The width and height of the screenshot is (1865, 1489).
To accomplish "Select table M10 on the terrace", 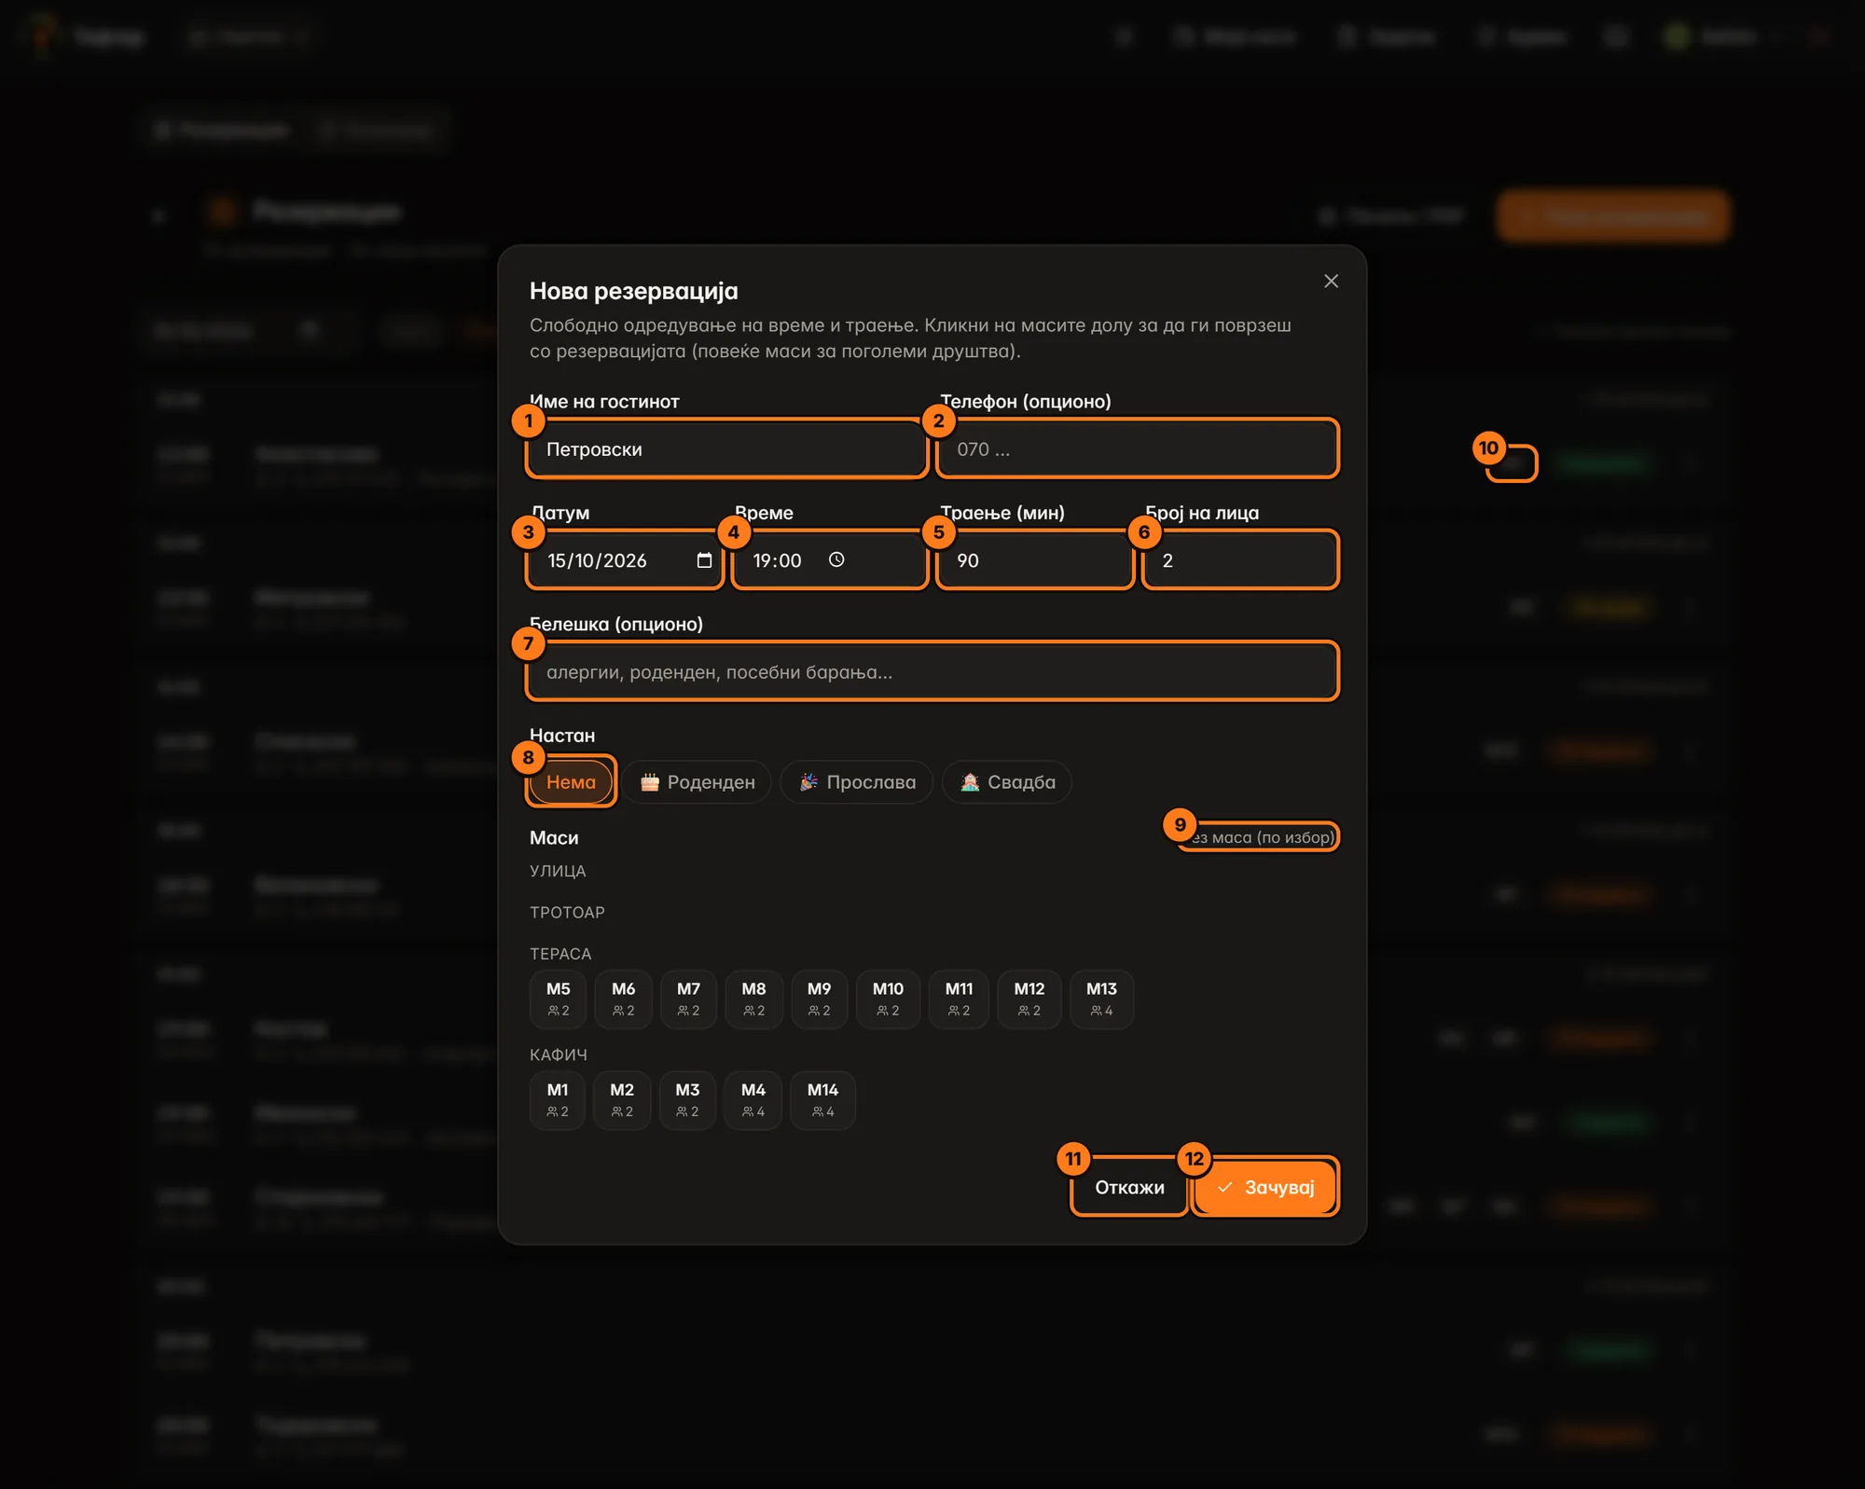I will coord(888,999).
